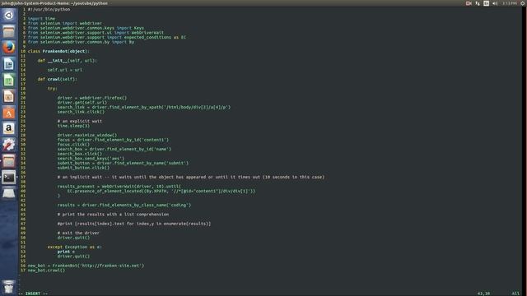Click the 'results_present = WebDriverWait' line
The width and height of the screenshot is (527, 296).
(119, 187)
